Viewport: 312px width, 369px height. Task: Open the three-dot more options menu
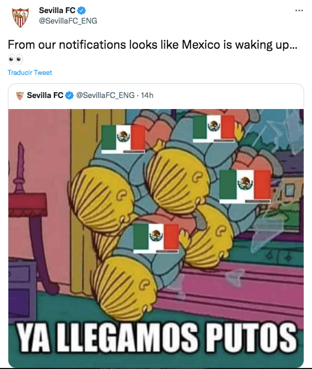(x=299, y=10)
